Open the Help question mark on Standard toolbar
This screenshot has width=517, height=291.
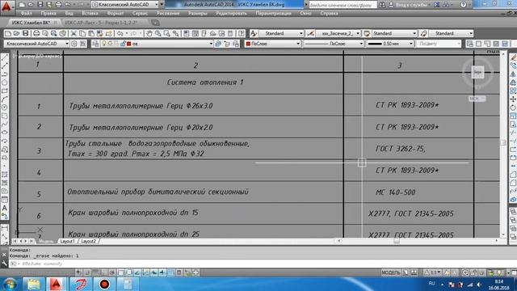(x=242, y=33)
